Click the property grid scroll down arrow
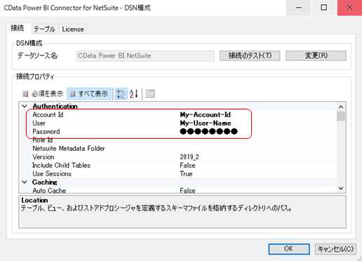 click(x=341, y=188)
